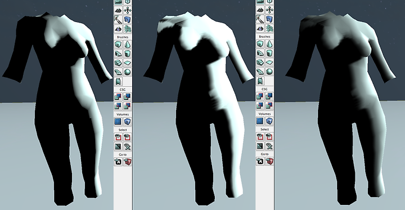
Task: Select Mesh Paint brush mode in second toolbar
Action: click(x=260, y=19)
